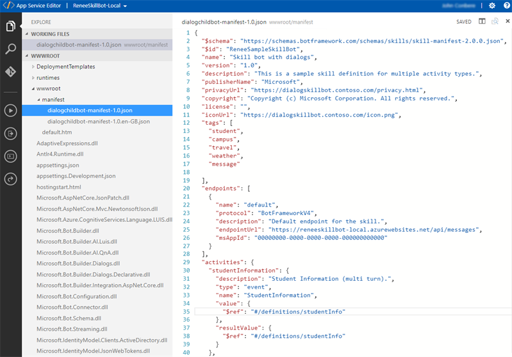Image resolution: width=512 pixels, height=357 pixels.
Task: Open default.htm in the file tree
Action: 56,132
